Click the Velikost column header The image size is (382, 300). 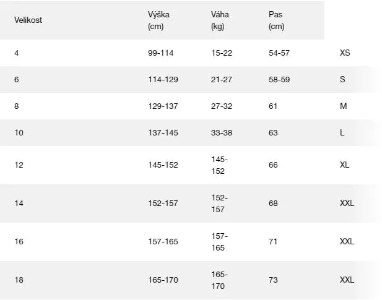click(28, 20)
